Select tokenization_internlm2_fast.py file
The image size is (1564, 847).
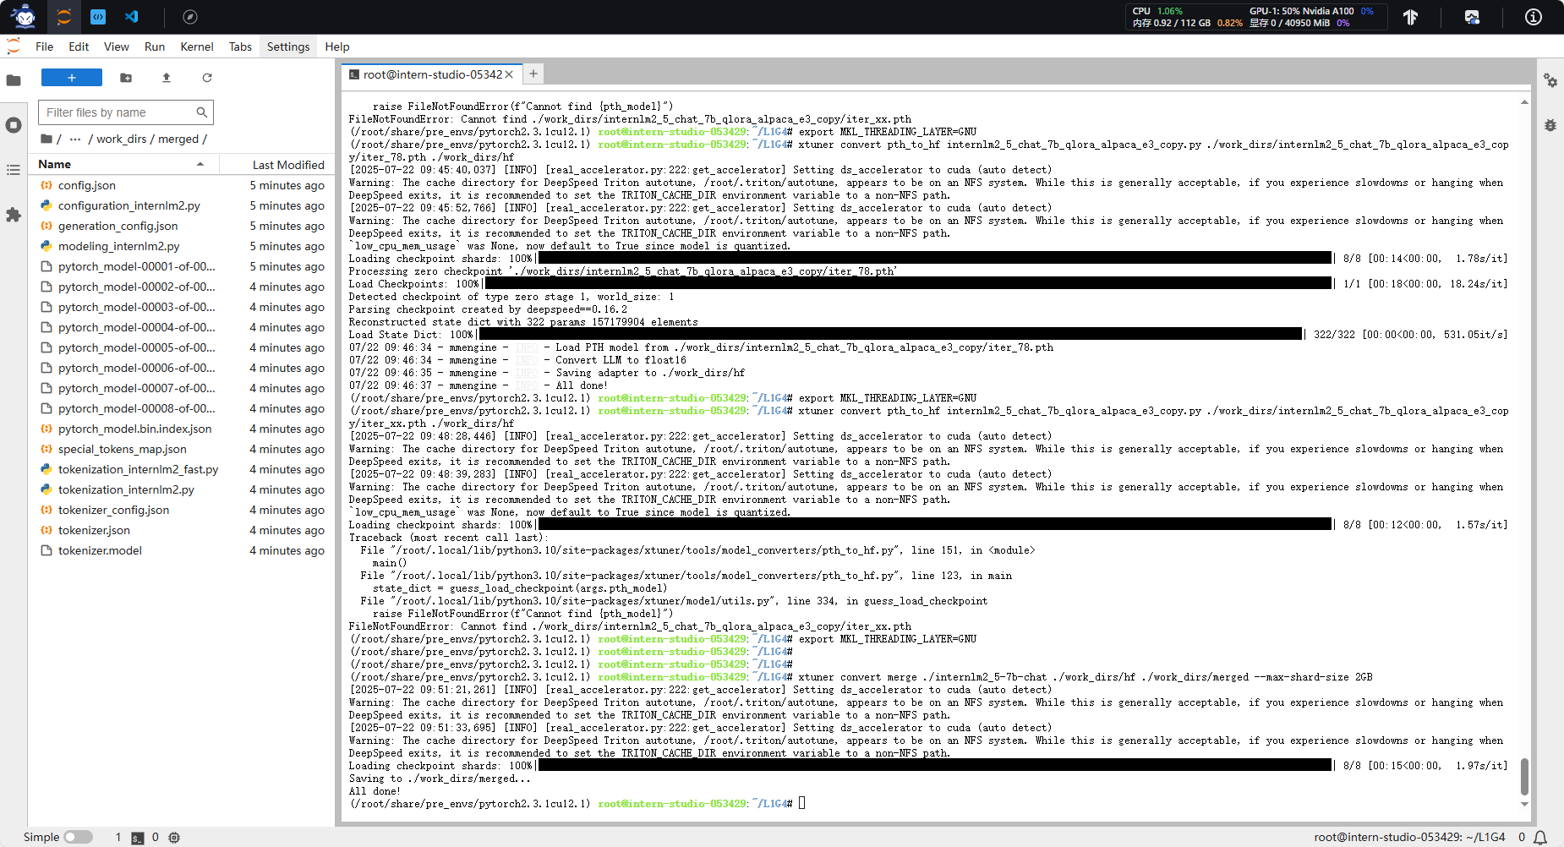coord(182,469)
